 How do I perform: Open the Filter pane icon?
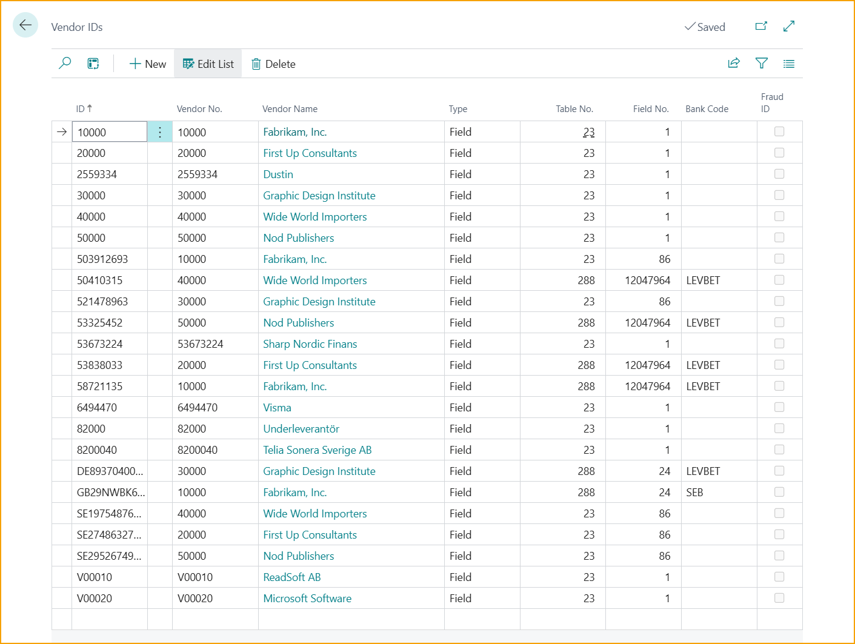click(761, 63)
